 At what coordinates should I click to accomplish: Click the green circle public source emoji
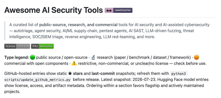(33, 57)
